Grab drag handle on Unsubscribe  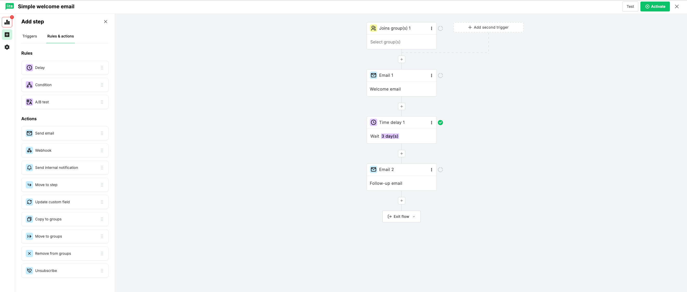click(x=102, y=271)
